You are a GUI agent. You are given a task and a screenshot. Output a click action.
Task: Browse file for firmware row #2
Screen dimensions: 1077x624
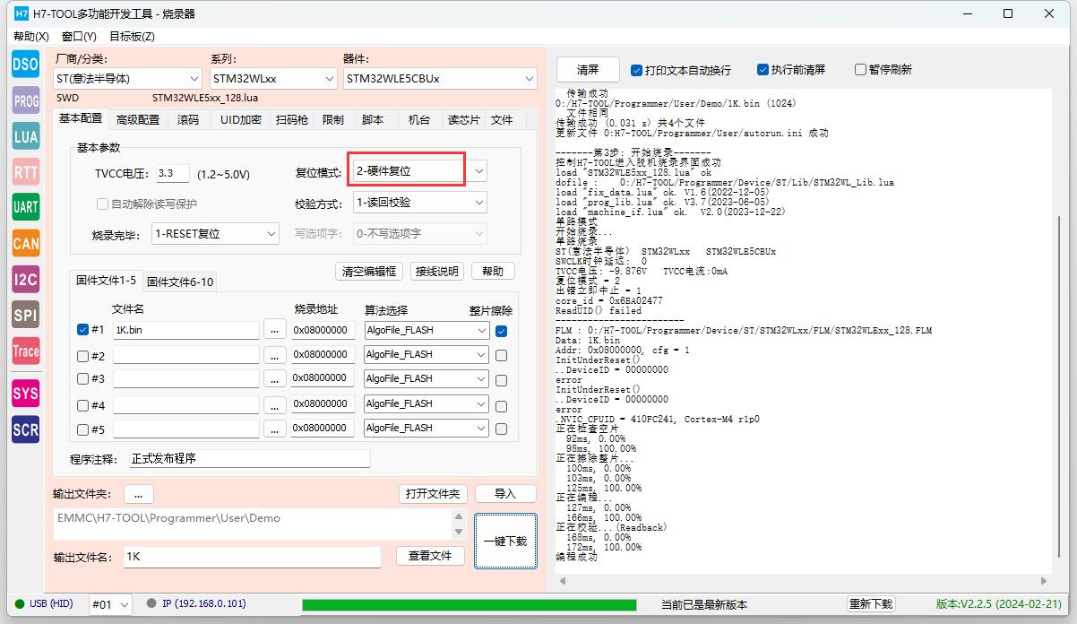pyautogui.click(x=276, y=355)
